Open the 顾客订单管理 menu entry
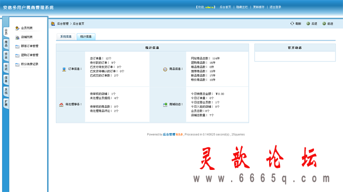343x192 pixels. (x=30, y=46)
